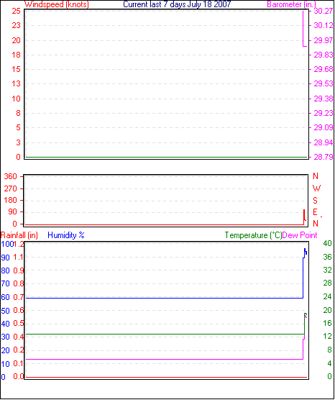Click the magenta barometer line drop at the right edge
335x405 pixels.
coord(303,28)
